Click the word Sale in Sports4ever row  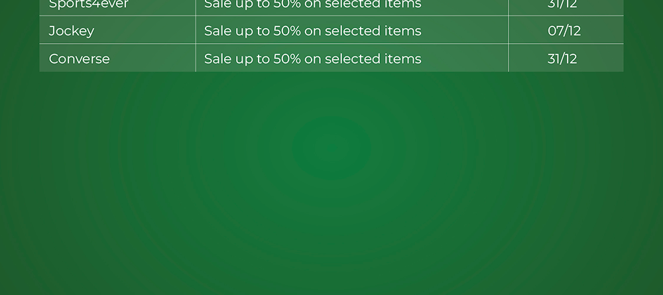(x=217, y=5)
